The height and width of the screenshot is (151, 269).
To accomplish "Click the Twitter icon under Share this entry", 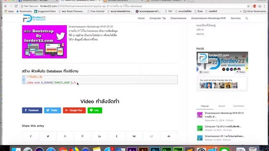I will [48, 136].
